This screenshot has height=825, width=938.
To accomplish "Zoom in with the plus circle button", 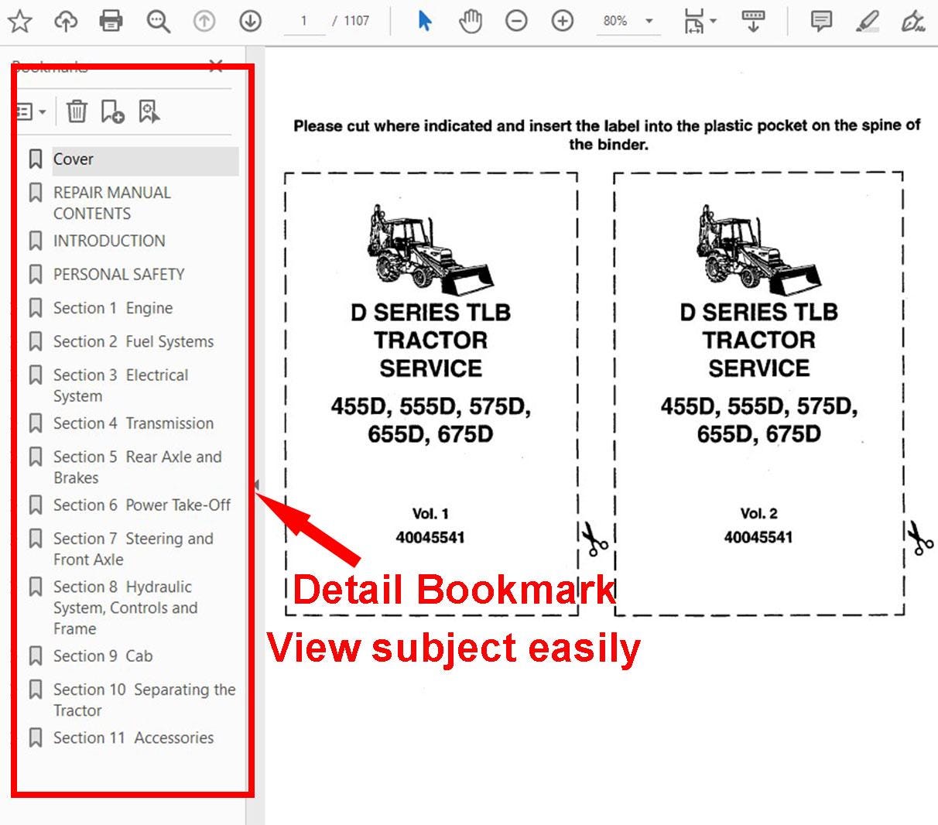I will (563, 21).
